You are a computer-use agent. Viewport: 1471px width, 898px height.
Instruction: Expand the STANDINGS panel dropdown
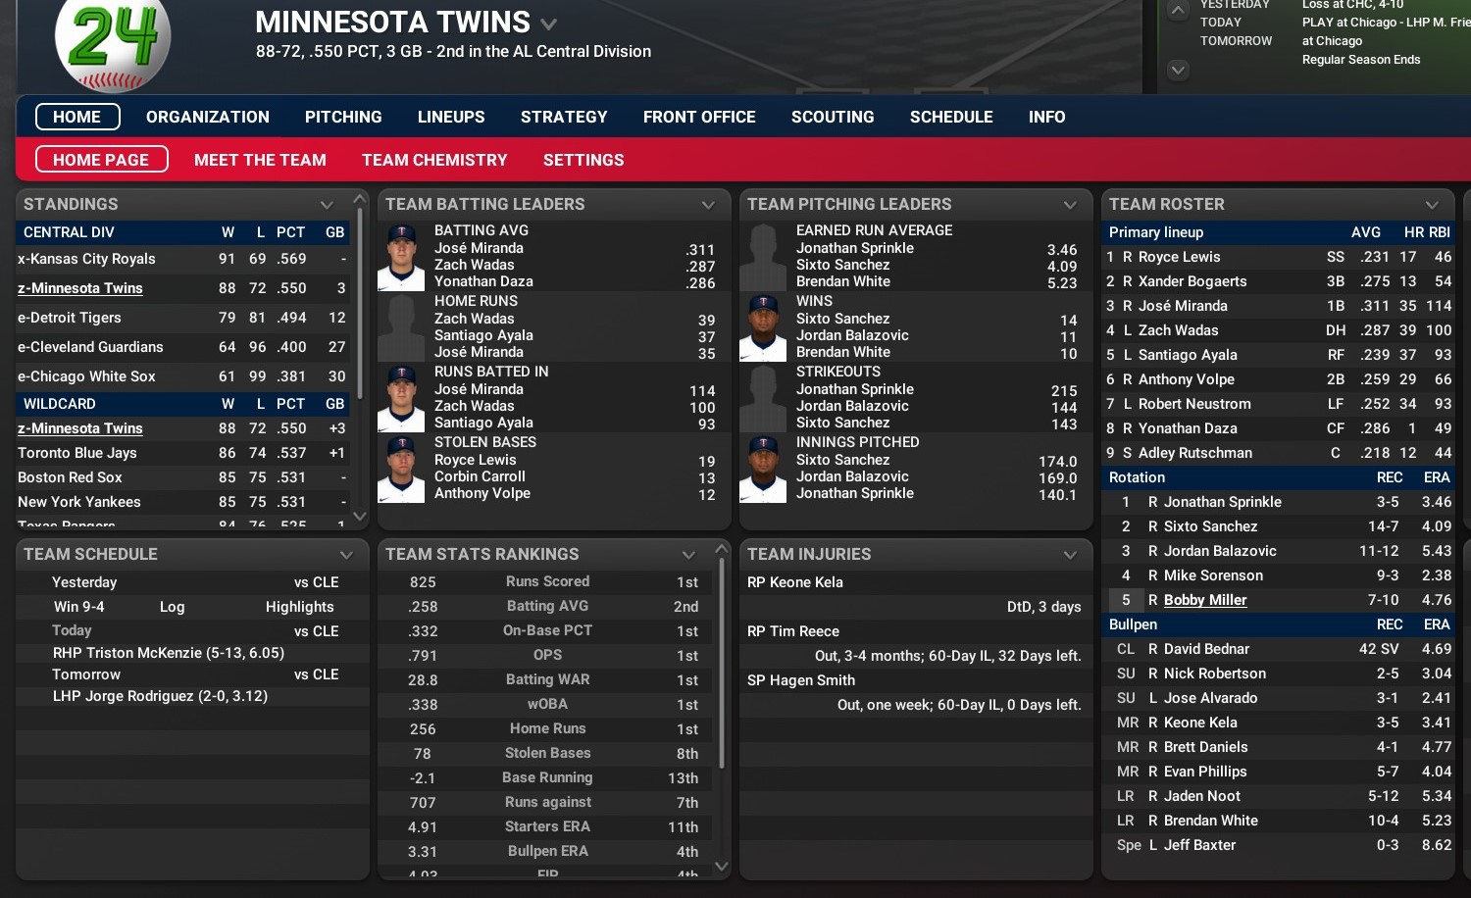tap(328, 204)
